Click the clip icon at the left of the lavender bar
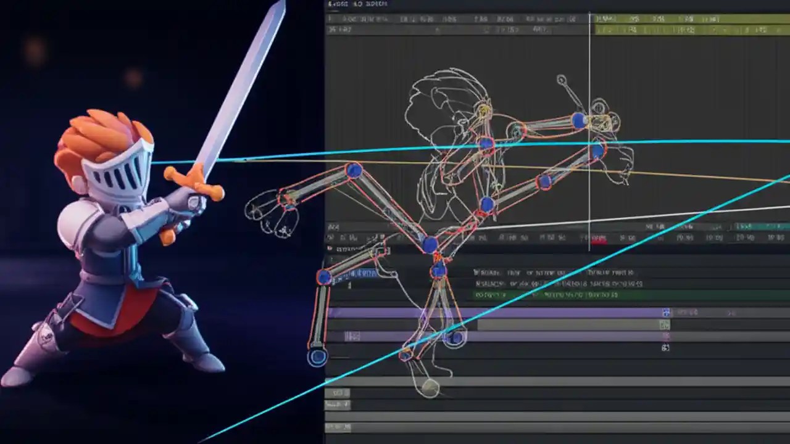Screen dimensions: 790x444 pyautogui.click(x=351, y=336)
